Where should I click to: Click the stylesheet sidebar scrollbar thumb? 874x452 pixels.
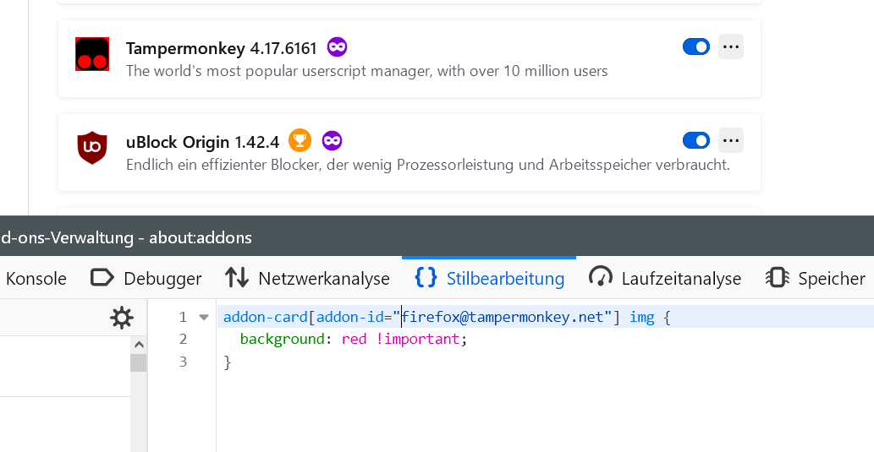click(138, 362)
